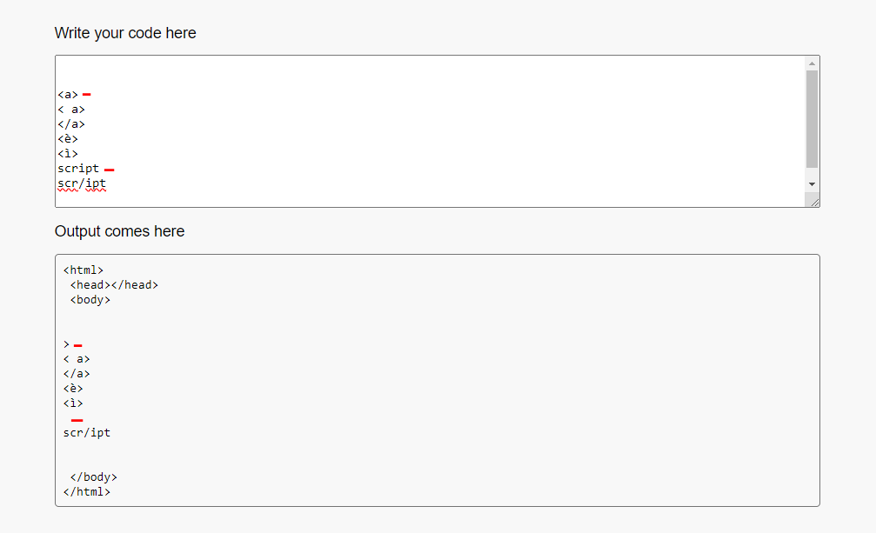The width and height of the screenshot is (876, 533).
Task: Select the <head></head> line in the output box
Action: (x=114, y=284)
